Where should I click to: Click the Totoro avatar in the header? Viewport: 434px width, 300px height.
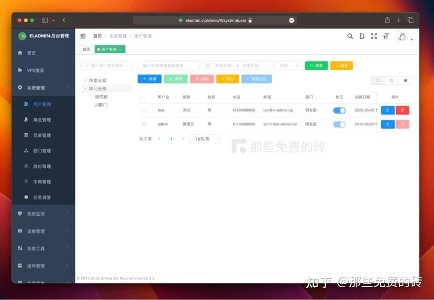tap(402, 37)
